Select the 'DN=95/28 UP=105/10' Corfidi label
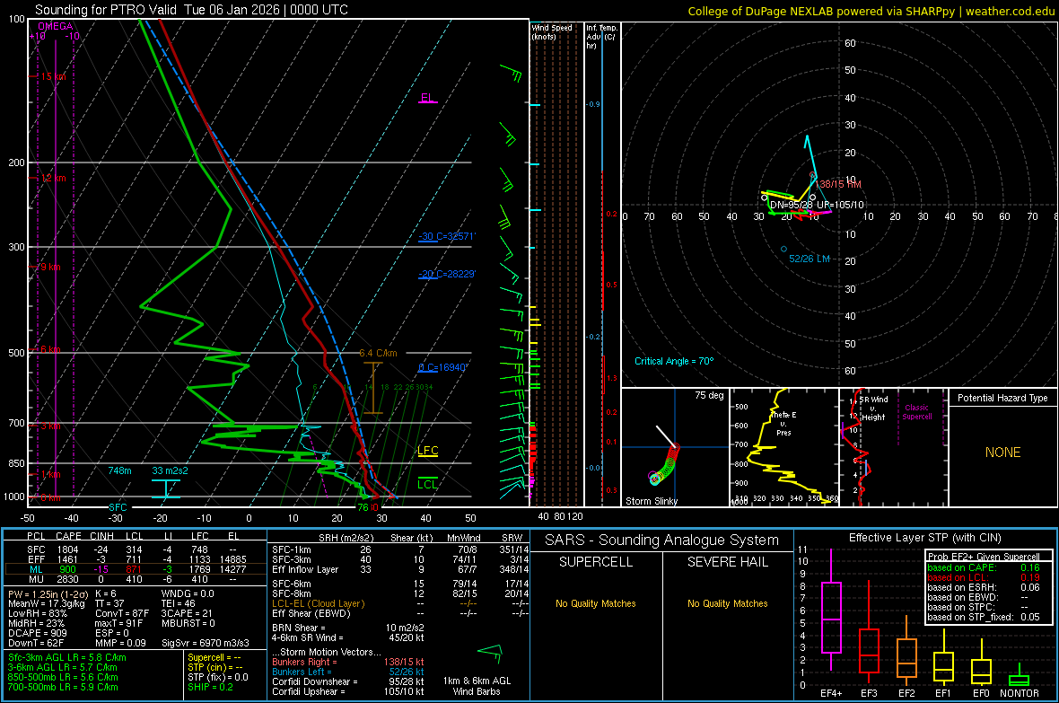The image size is (1059, 703). [x=817, y=205]
